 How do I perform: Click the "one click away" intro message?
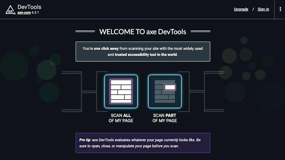coord(143,52)
